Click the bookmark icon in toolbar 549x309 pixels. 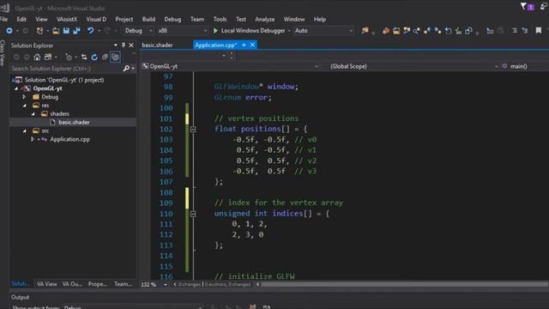click(x=539, y=31)
